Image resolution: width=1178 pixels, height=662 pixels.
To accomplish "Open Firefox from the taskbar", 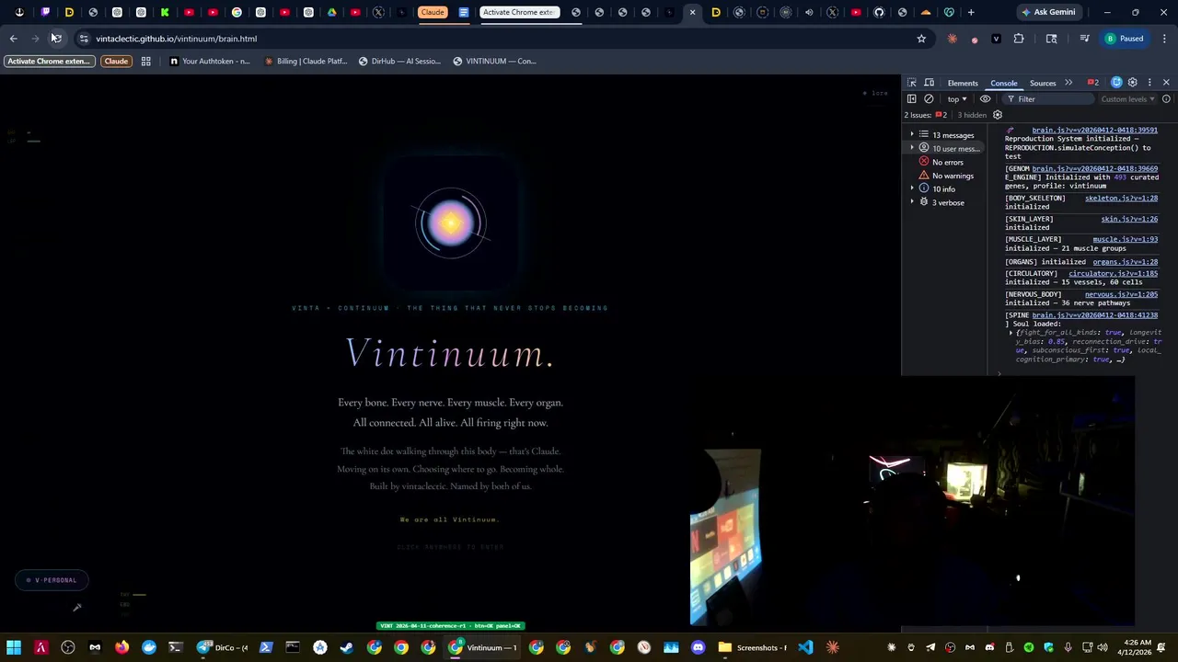I will pos(121,647).
